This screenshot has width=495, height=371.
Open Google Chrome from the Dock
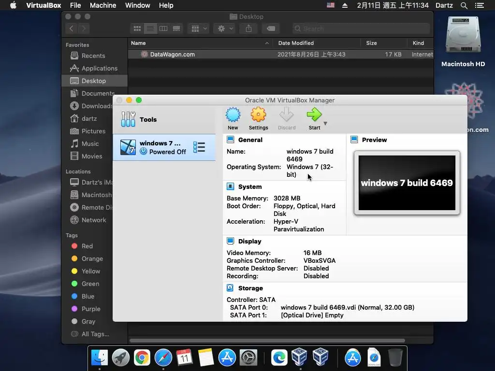(142, 357)
